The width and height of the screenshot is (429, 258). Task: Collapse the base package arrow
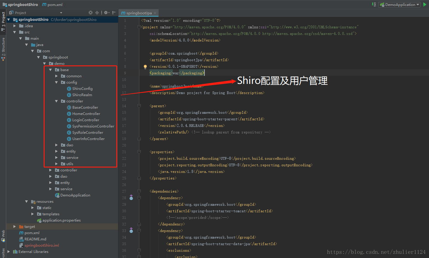coord(50,70)
